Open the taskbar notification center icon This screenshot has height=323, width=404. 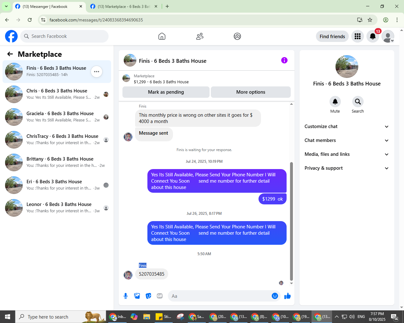point(395,317)
